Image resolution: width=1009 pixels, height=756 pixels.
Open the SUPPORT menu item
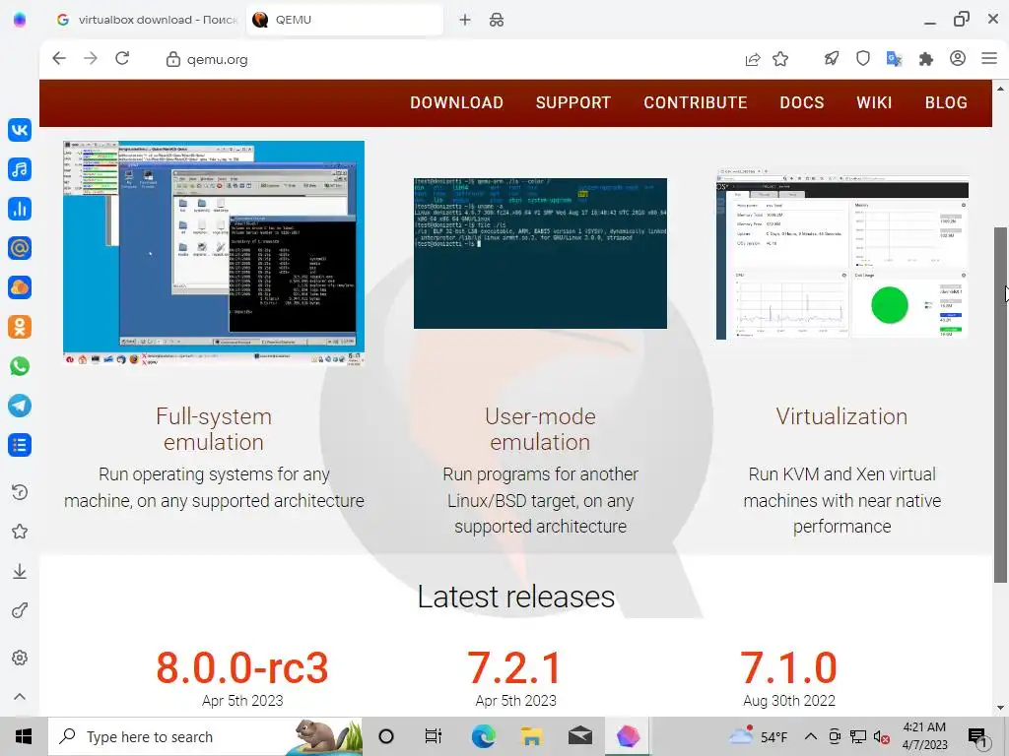573,102
